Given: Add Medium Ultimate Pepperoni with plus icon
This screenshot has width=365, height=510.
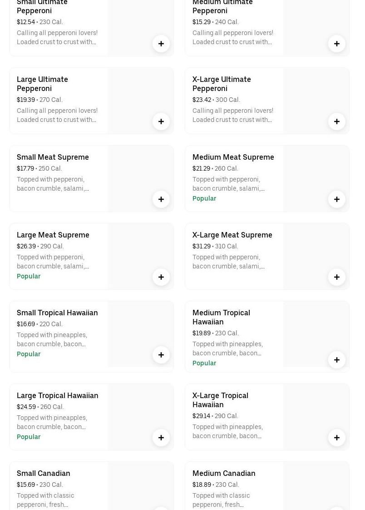Looking at the screenshot, I should (x=337, y=44).
